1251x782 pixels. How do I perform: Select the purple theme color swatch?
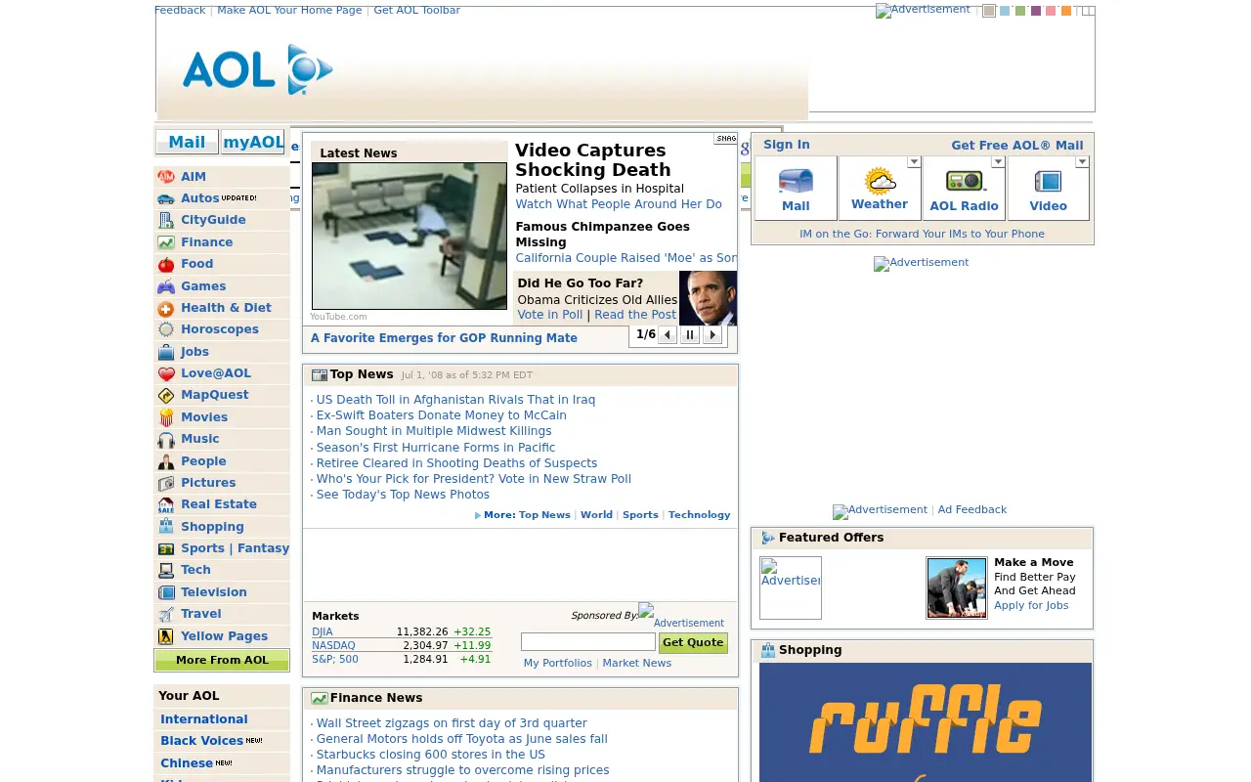pos(1036,11)
